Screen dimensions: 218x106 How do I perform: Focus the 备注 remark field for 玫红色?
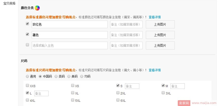coord(126,24)
